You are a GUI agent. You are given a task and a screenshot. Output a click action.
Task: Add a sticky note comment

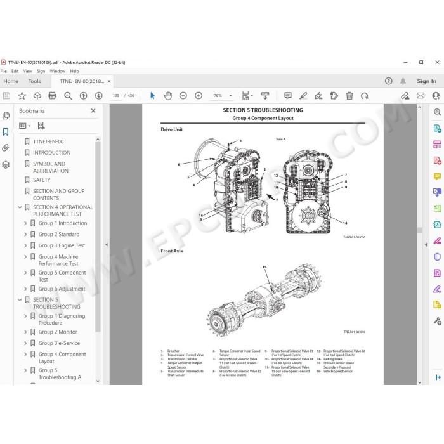click(x=288, y=96)
